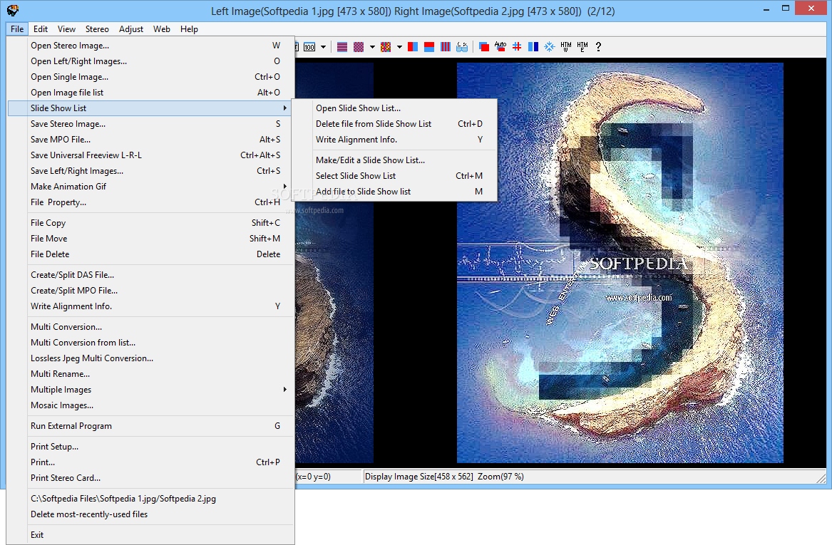Open the Web menu
This screenshot has height=545, width=832.
(162, 29)
